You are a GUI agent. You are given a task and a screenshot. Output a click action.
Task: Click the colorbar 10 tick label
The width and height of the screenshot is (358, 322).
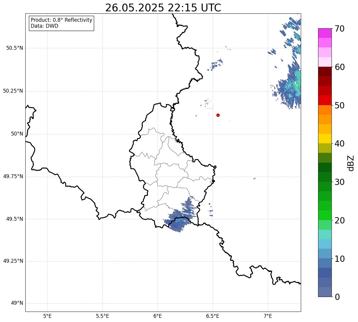click(340, 259)
